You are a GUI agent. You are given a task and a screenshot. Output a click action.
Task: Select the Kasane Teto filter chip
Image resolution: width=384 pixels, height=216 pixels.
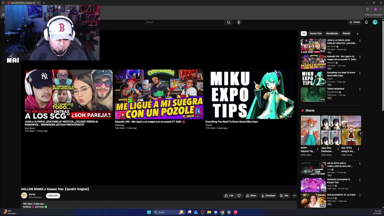316,34
